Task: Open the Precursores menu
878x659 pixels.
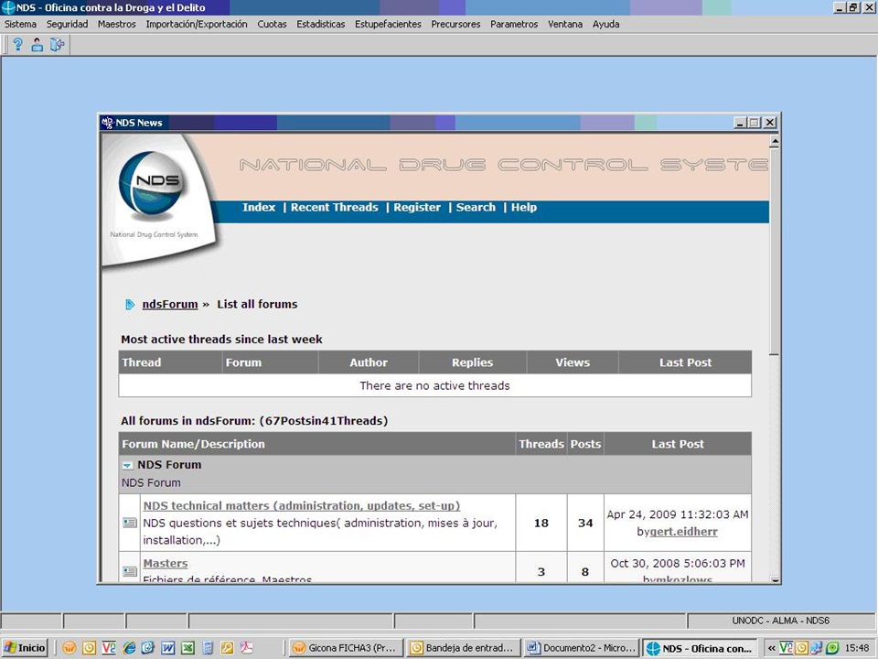Action: tap(455, 24)
